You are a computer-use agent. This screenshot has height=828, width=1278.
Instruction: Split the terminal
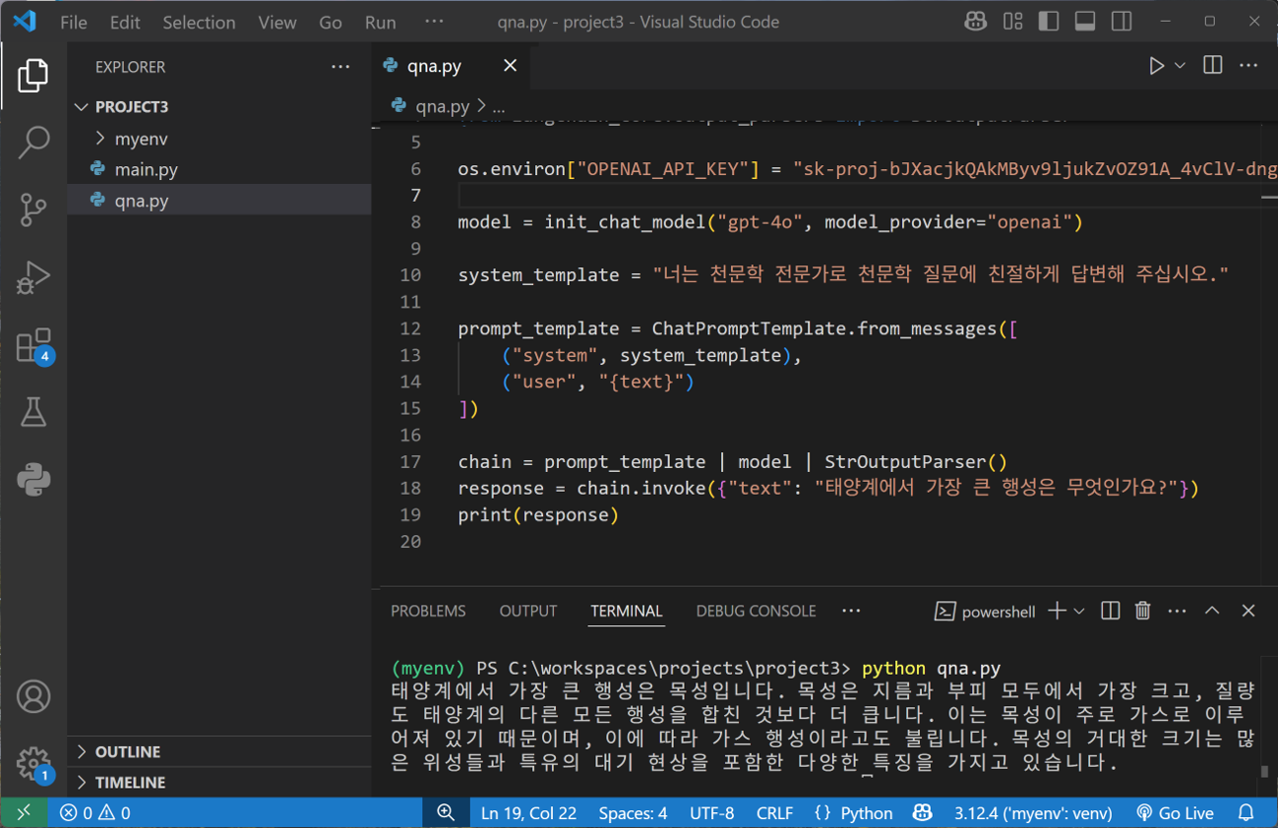[1110, 611]
